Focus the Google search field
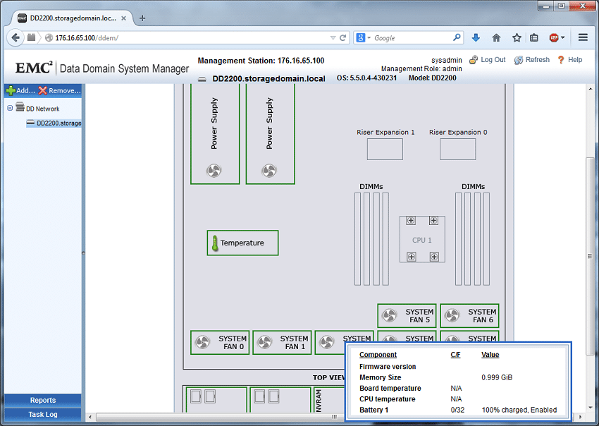This screenshot has height=426, width=599. click(412, 37)
